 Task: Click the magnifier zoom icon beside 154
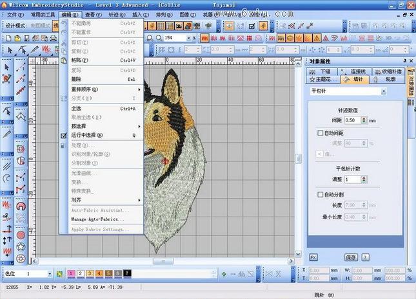(159, 38)
